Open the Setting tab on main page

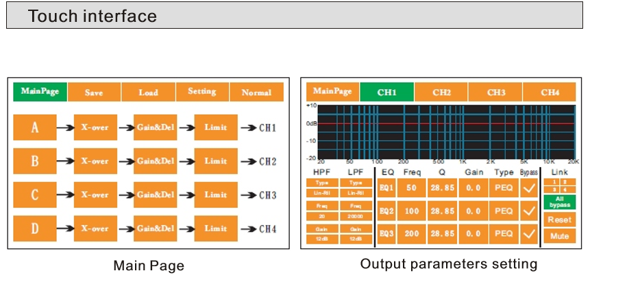coord(202,92)
